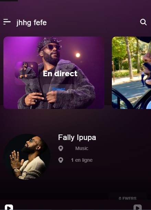Click the pin icon beside 1 en ligne
151x210 pixels.
click(x=61, y=160)
